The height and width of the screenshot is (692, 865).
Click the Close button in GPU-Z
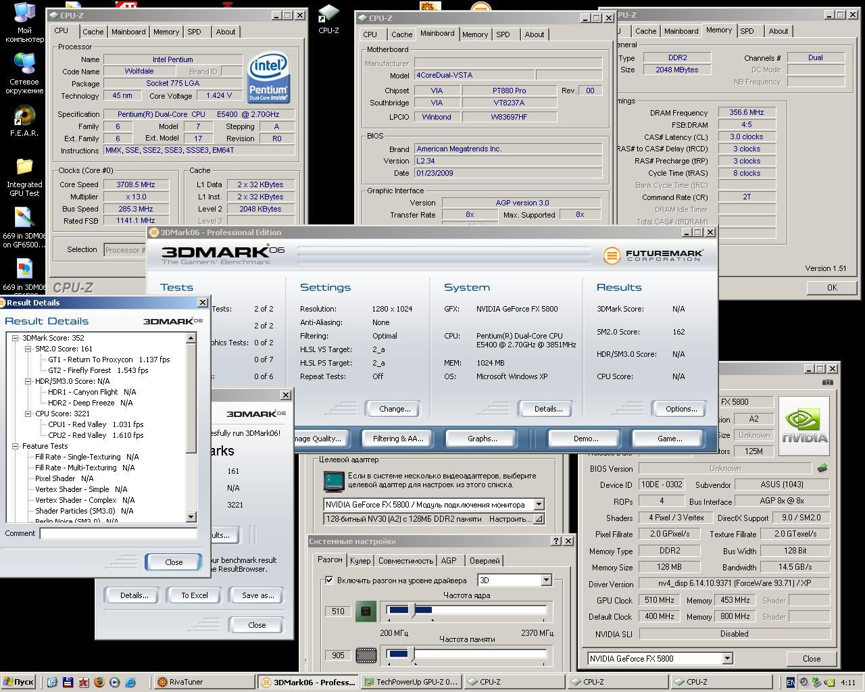[812, 658]
